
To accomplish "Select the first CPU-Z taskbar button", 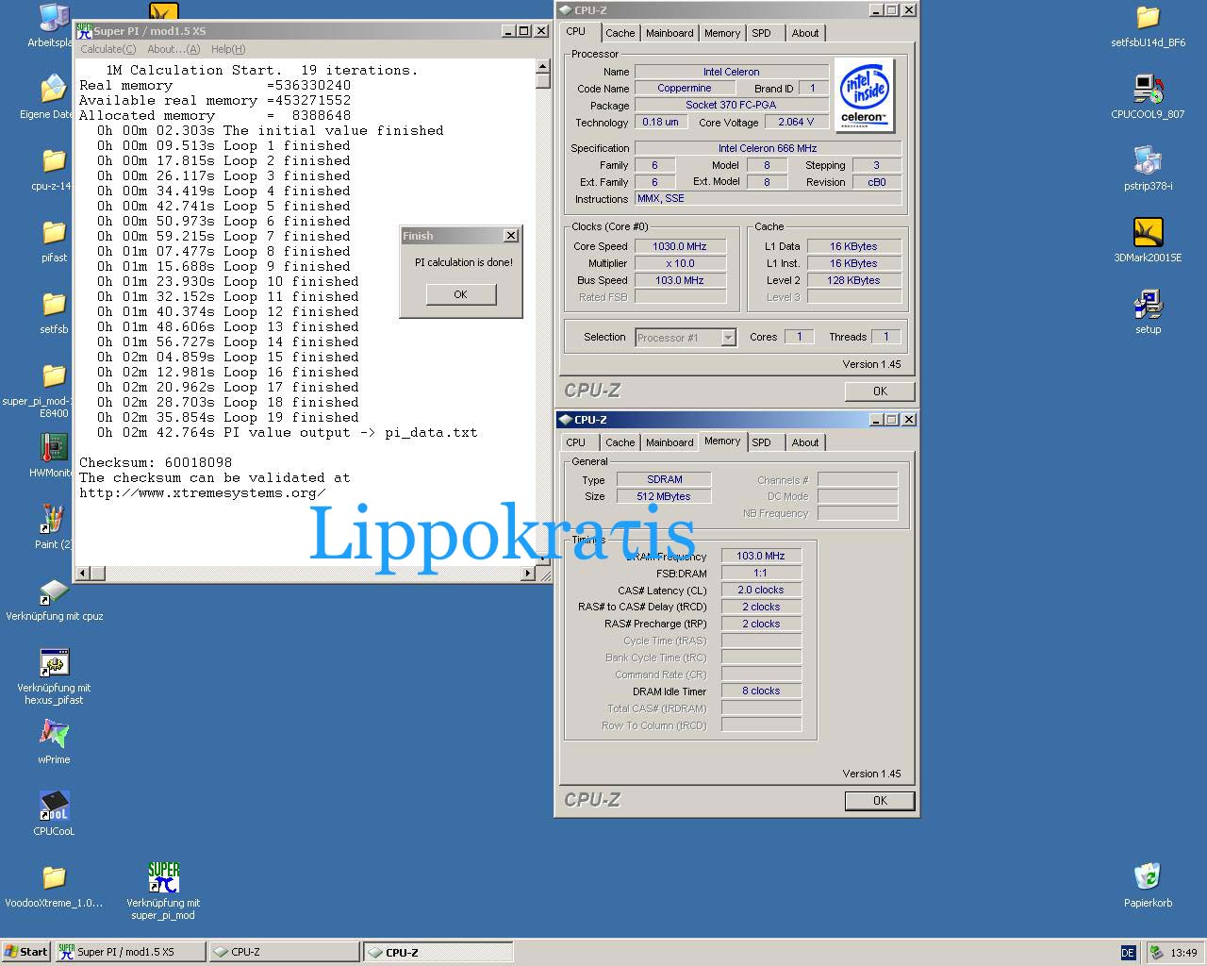I will tap(284, 952).
